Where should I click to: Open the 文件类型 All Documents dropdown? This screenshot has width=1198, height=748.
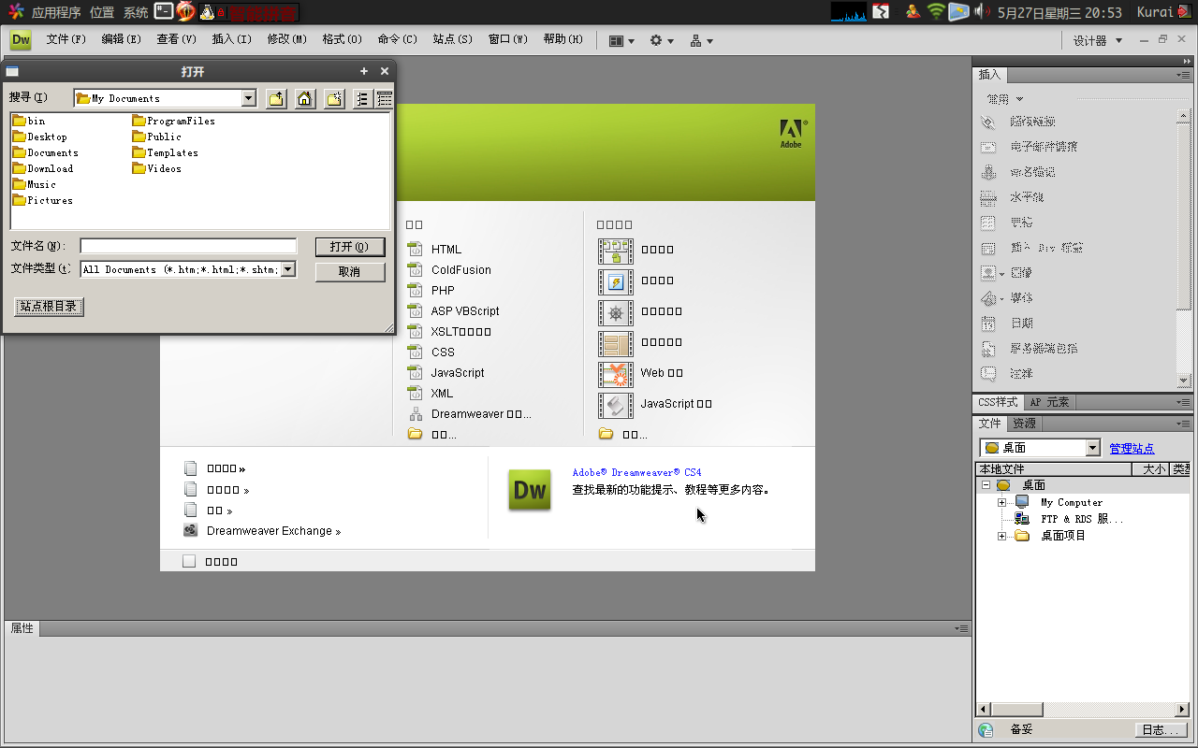[x=288, y=269]
